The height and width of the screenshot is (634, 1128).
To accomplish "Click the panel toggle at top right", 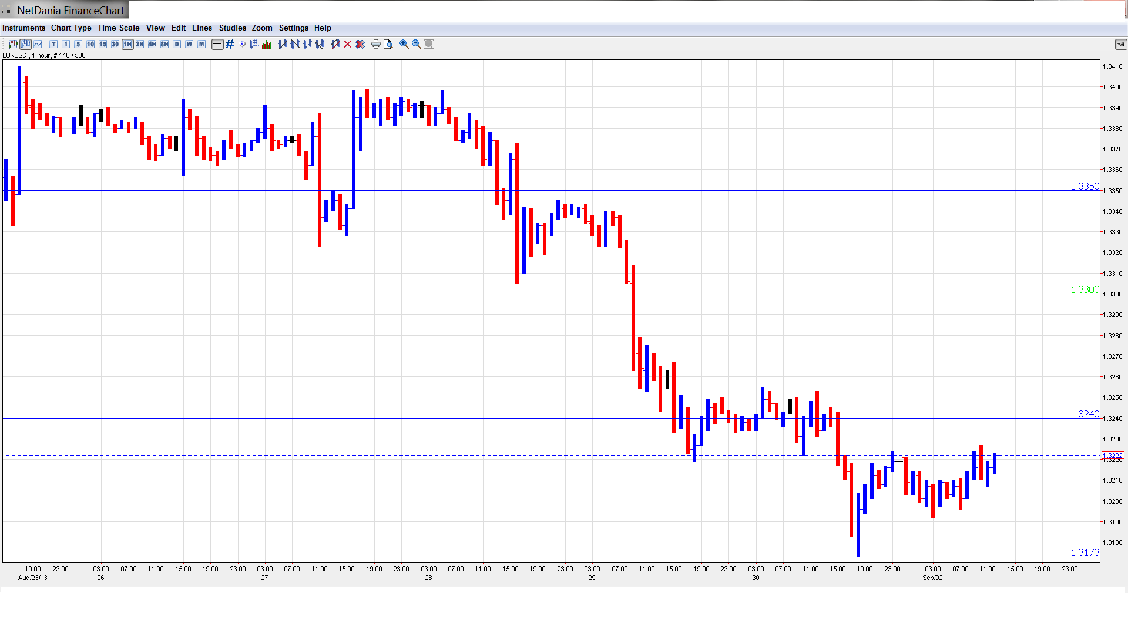I will point(1120,44).
